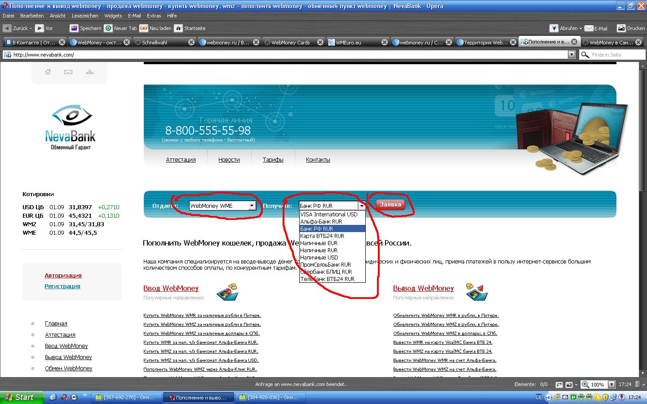Close the WMEuro.eu tab
647x404 pixels.
tap(385, 42)
